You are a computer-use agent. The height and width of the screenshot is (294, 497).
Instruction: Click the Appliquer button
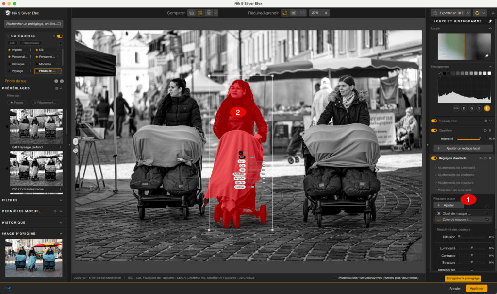[x=476, y=288]
